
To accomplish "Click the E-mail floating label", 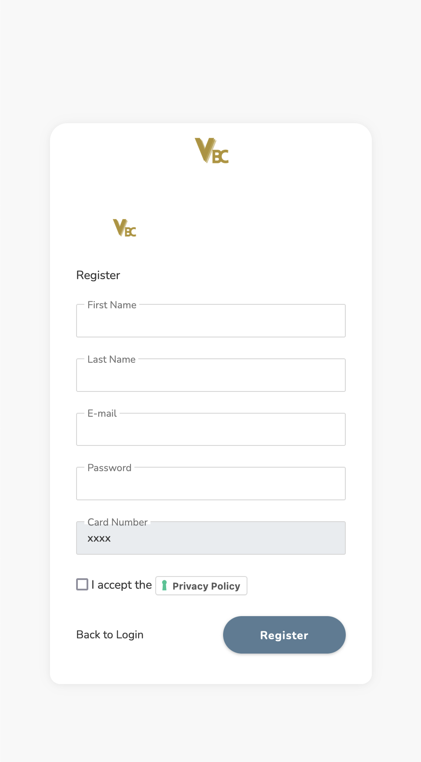I will click(102, 413).
